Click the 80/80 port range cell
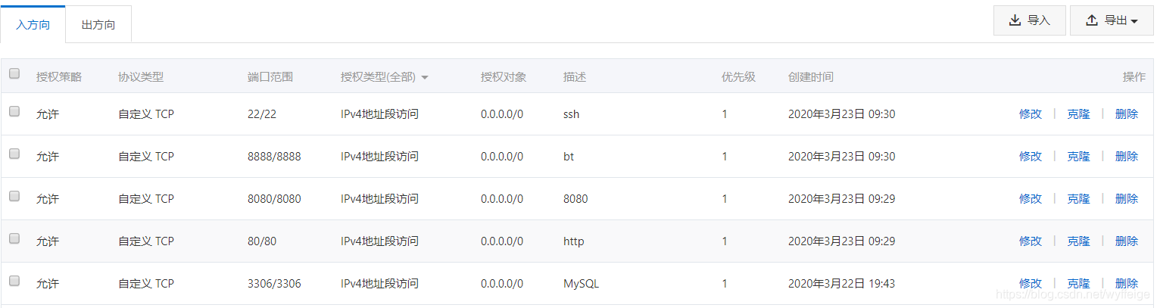The width and height of the screenshot is (1157, 308). click(262, 241)
